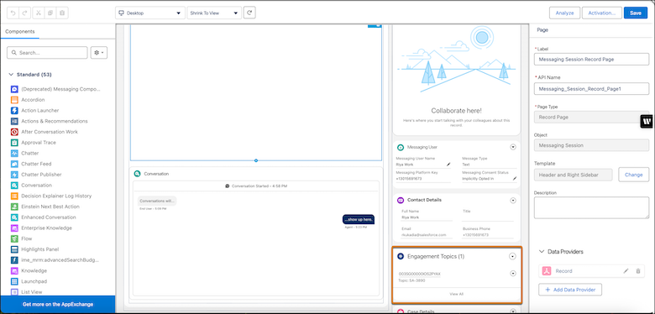Select the Chatter Feed component icon

tap(14, 164)
